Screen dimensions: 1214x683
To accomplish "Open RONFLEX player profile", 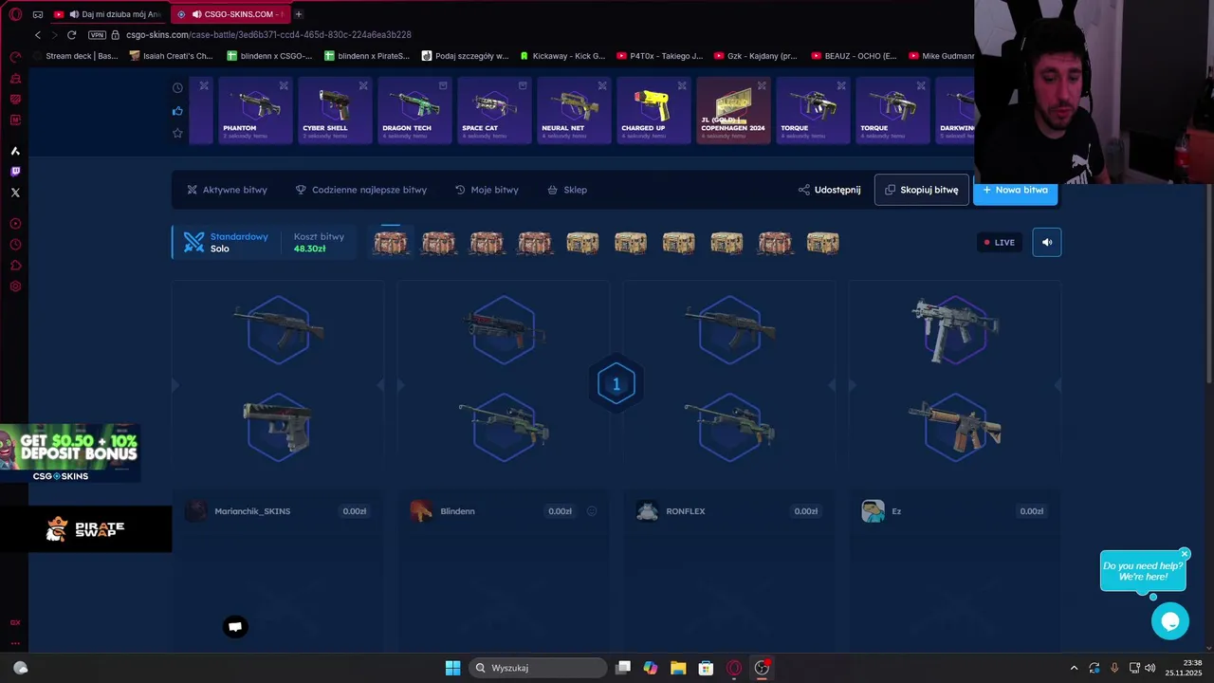I will click(x=671, y=511).
